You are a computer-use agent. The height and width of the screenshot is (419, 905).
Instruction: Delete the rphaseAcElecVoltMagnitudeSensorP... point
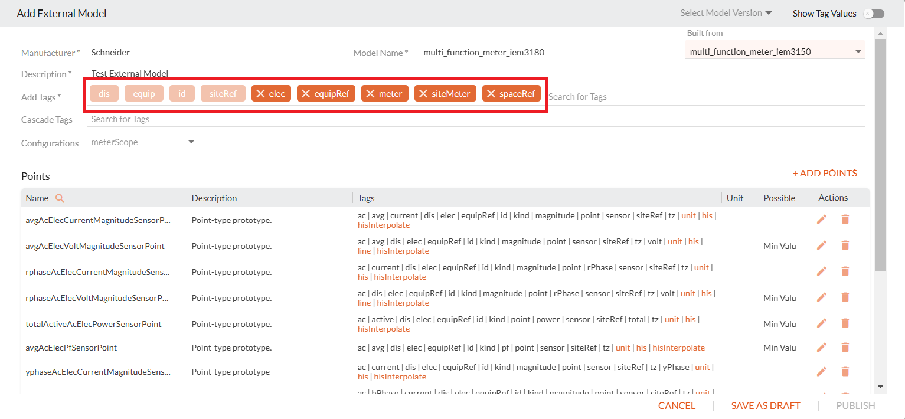(845, 297)
